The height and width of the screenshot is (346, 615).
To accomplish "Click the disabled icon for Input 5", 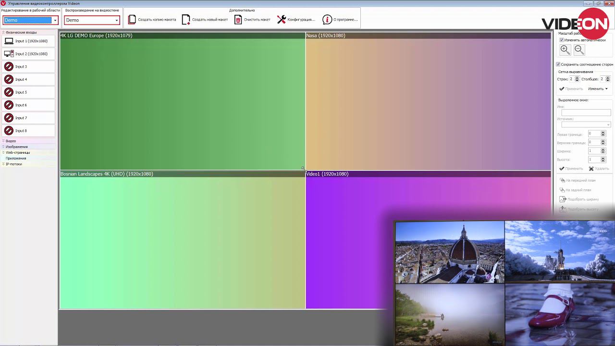I will pos(9,92).
